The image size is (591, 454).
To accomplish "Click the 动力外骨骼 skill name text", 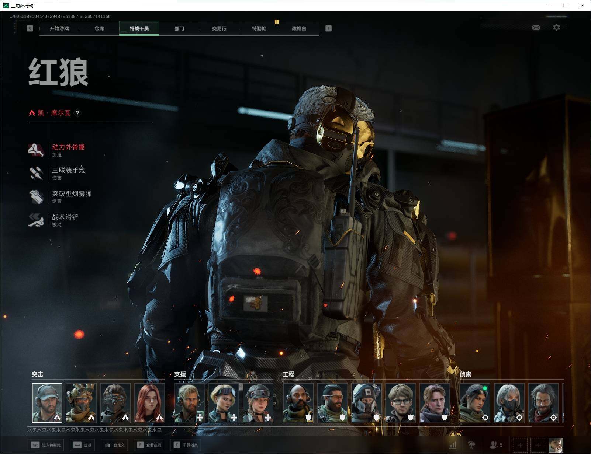I will pos(69,147).
